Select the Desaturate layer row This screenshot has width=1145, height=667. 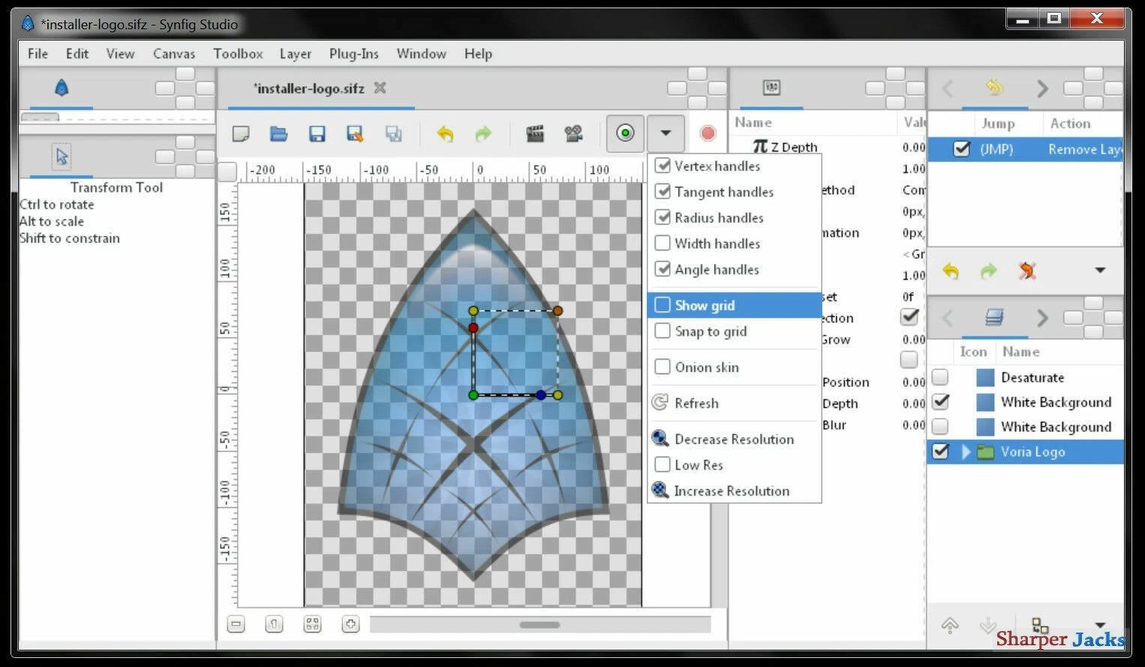point(1026,377)
